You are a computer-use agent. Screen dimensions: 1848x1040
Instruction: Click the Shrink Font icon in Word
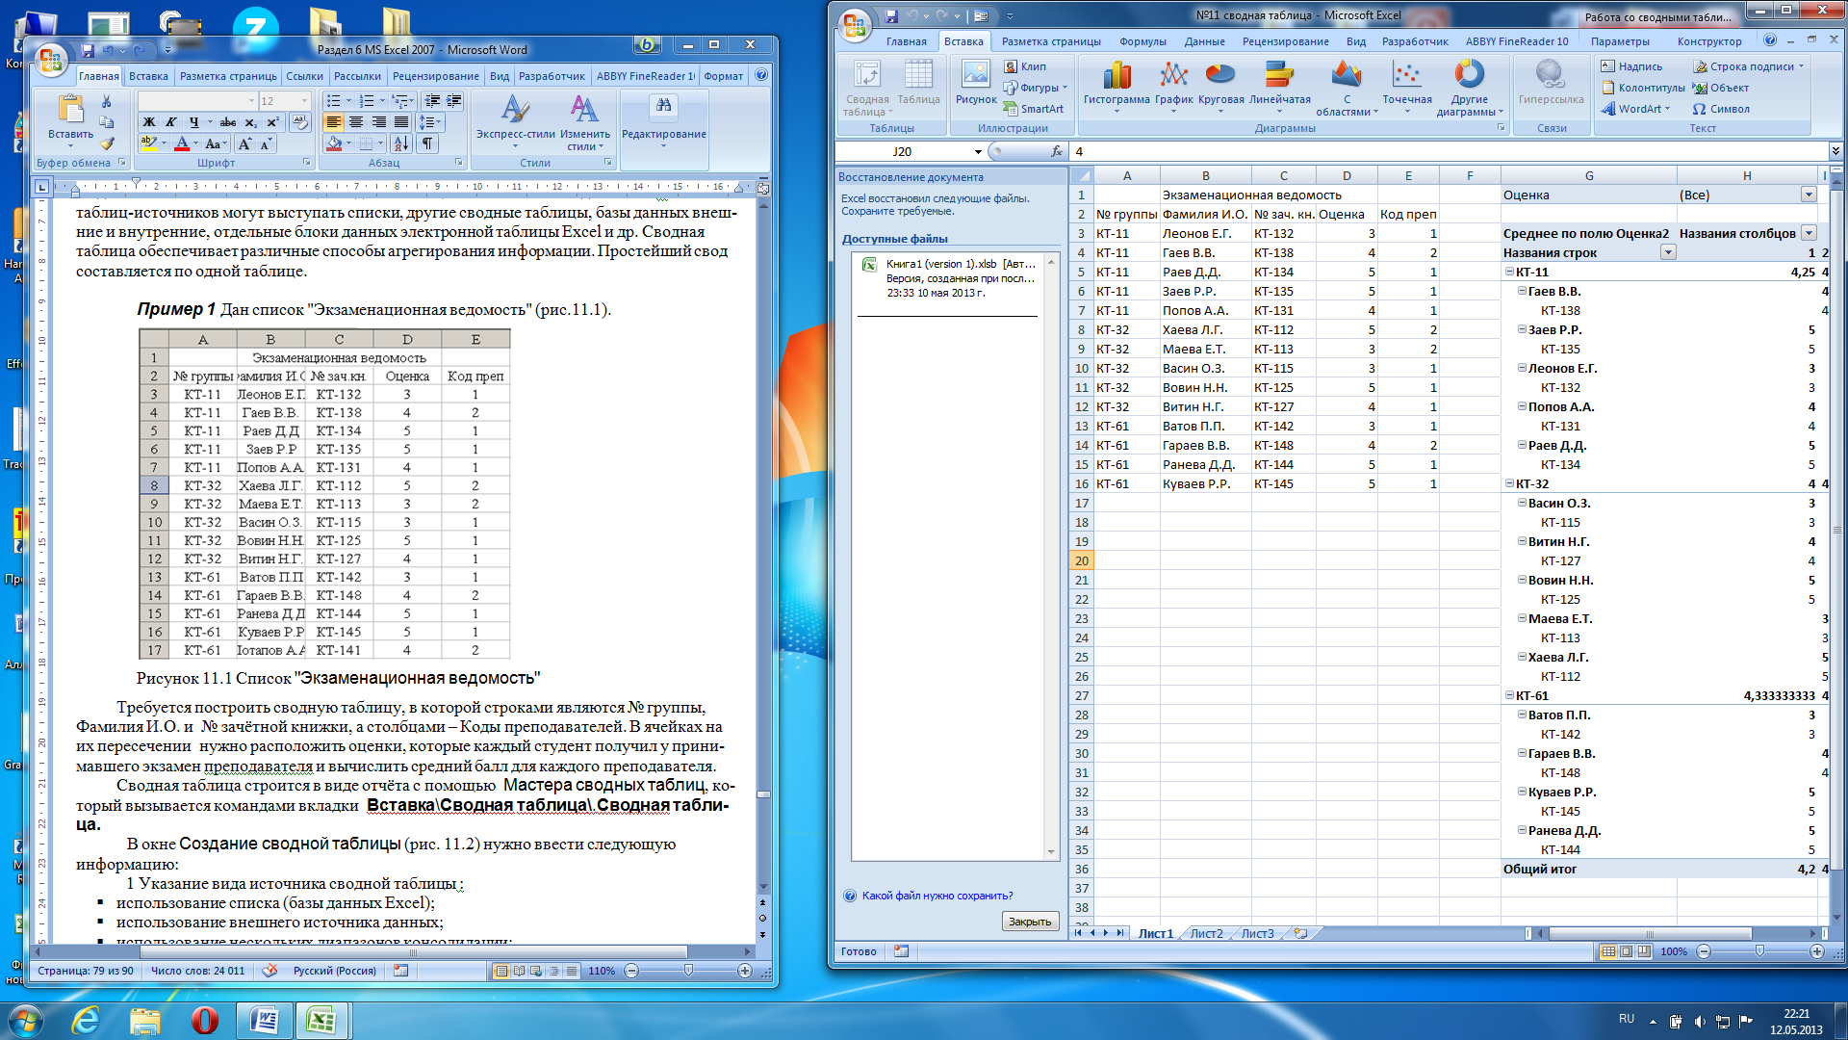pyautogui.click(x=266, y=144)
